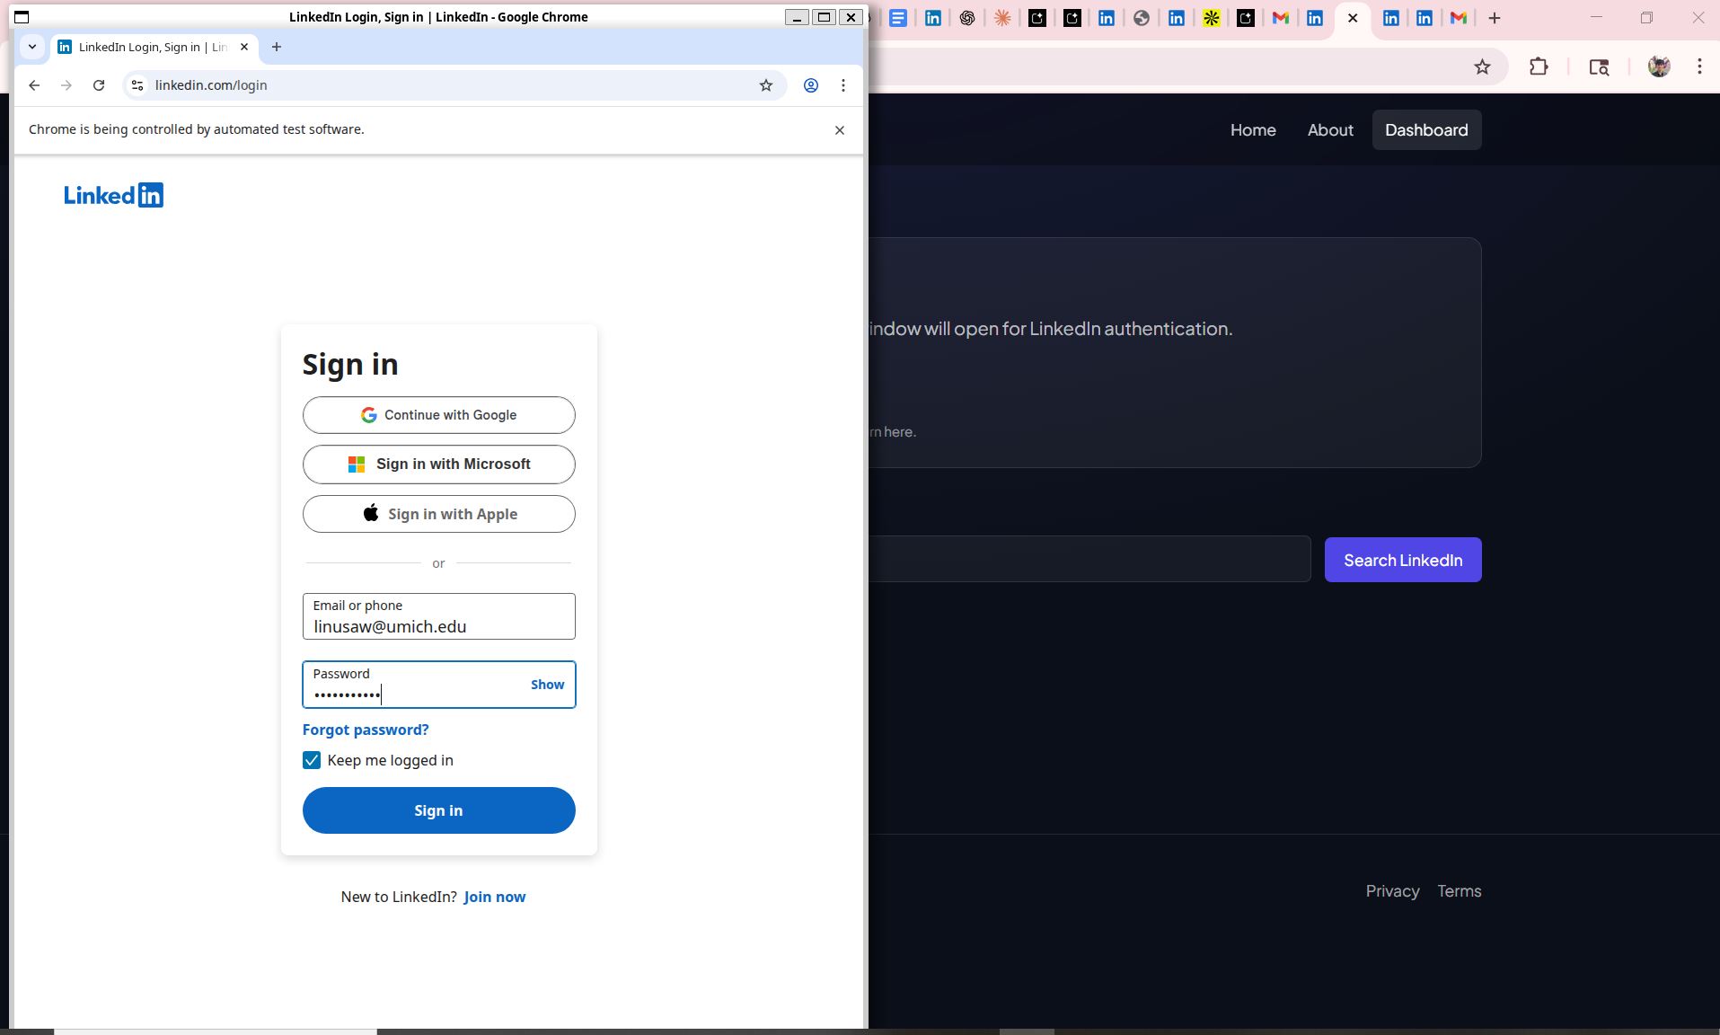This screenshot has width=1720, height=1035.
Task: Continue with Google
Action: pyautogui.click(x=439, y=415)
